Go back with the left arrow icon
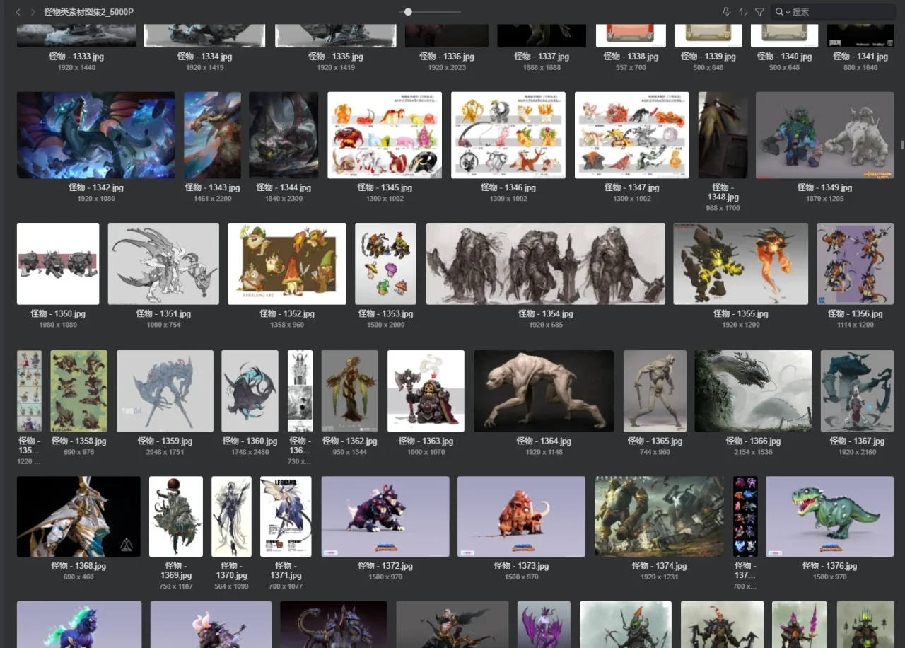Image resolution: width=905 pixels, height=648 pixels. [x=18, y=12]
